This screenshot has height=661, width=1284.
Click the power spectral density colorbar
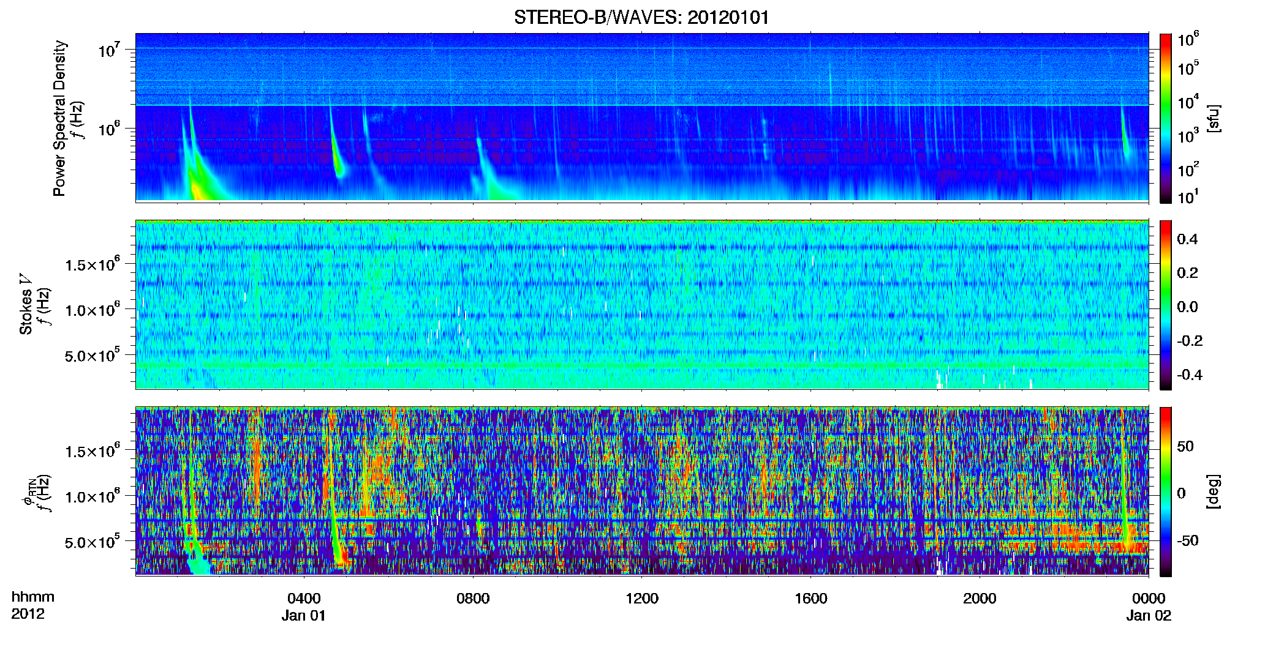(1166, 118)
